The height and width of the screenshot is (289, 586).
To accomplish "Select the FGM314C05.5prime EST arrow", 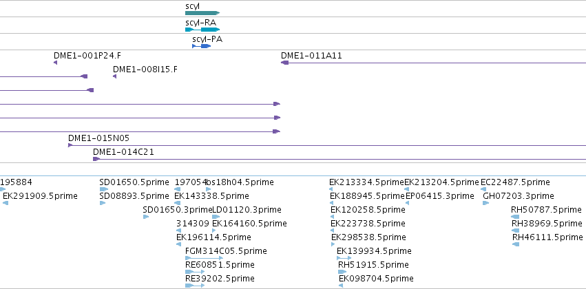I will 204,258.
